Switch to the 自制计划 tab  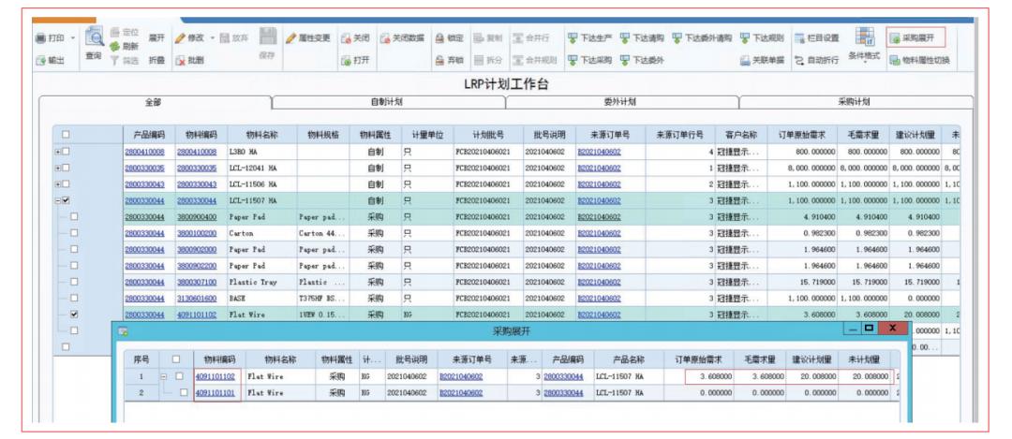coord(387,102)
